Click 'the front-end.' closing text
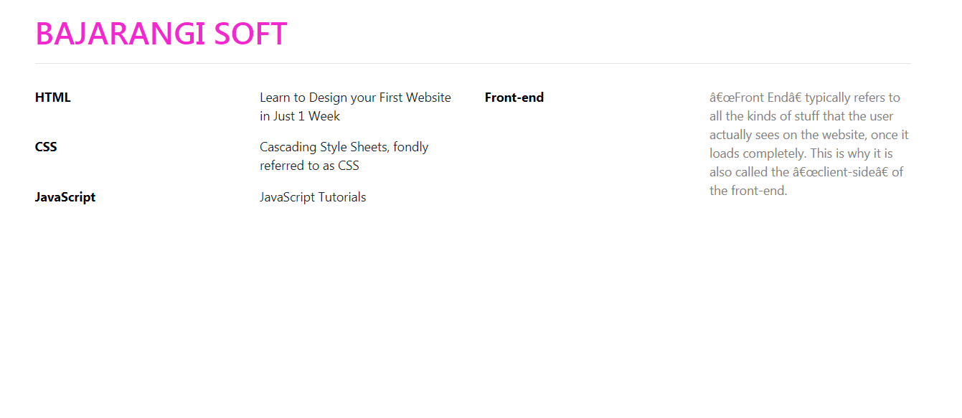962x418 pixels. tap(748, 191)
